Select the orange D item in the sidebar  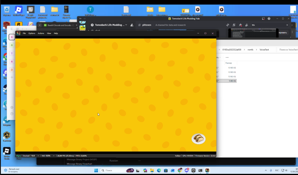click(12, 70)
